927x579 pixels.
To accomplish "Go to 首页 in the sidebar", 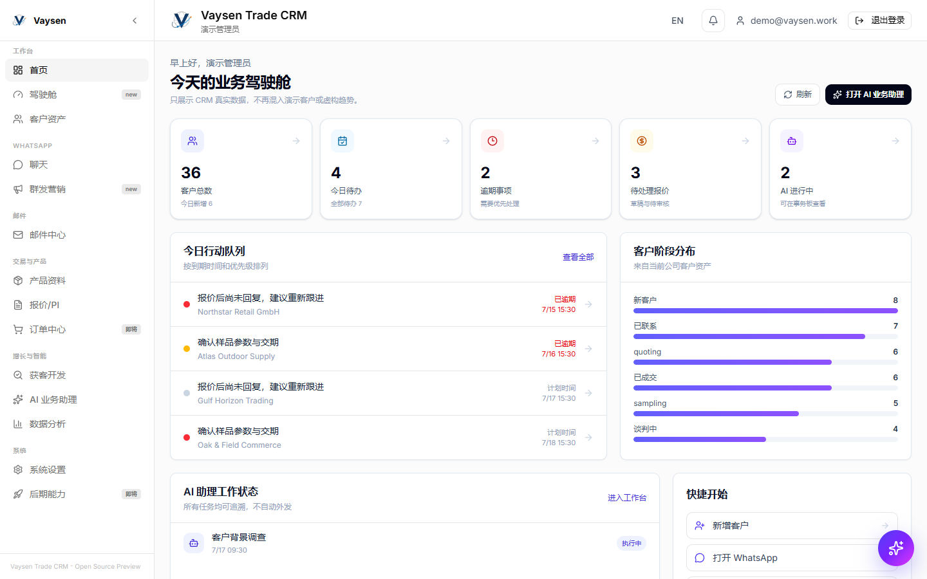I will [x=77, y=70].
